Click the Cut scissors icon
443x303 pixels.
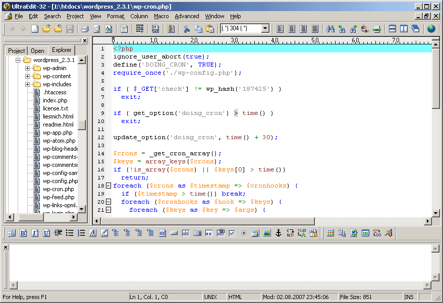[x=187, y=29]
